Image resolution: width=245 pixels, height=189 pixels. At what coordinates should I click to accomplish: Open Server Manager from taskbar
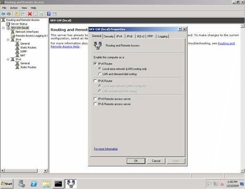[x=21, y=184]
